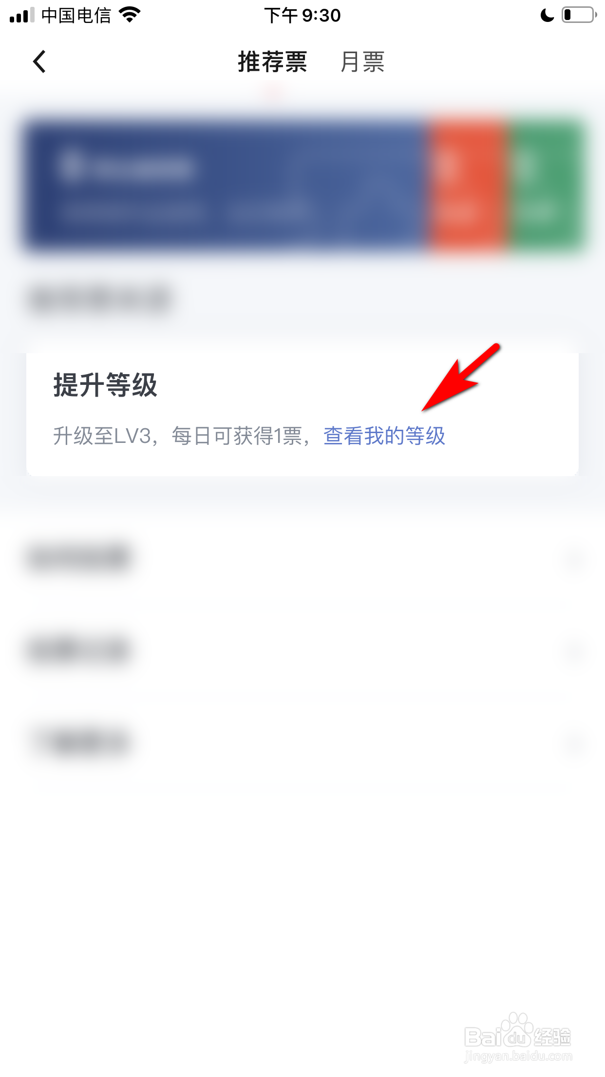605x1077 pixels.
Task: Open the third blurred list item label
Action: (x=81, y=742)
